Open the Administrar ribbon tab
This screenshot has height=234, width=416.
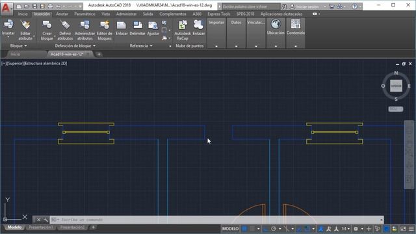pyautogui.click(x=126, y=14)
